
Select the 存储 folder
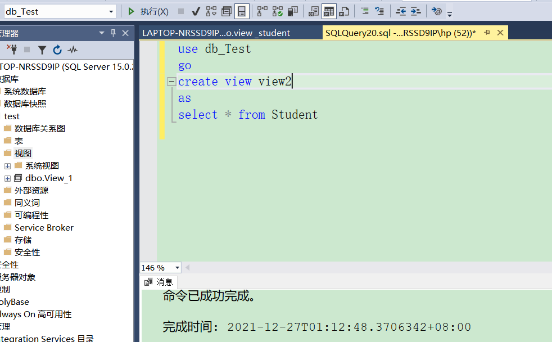[x=23, y=240]
